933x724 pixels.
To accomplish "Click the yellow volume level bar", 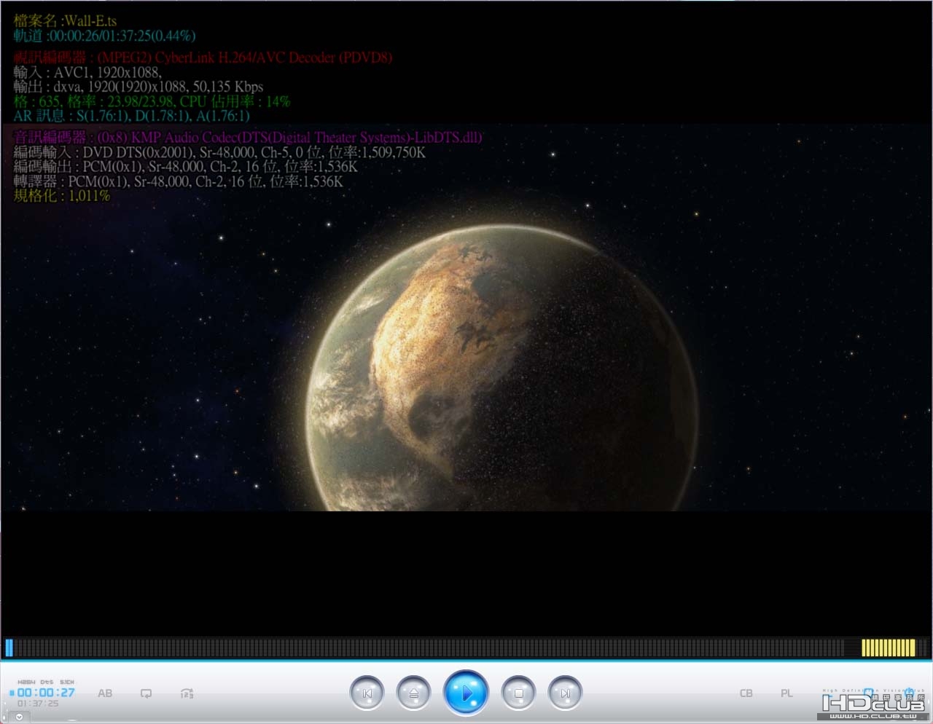I will tap(888, 648).
